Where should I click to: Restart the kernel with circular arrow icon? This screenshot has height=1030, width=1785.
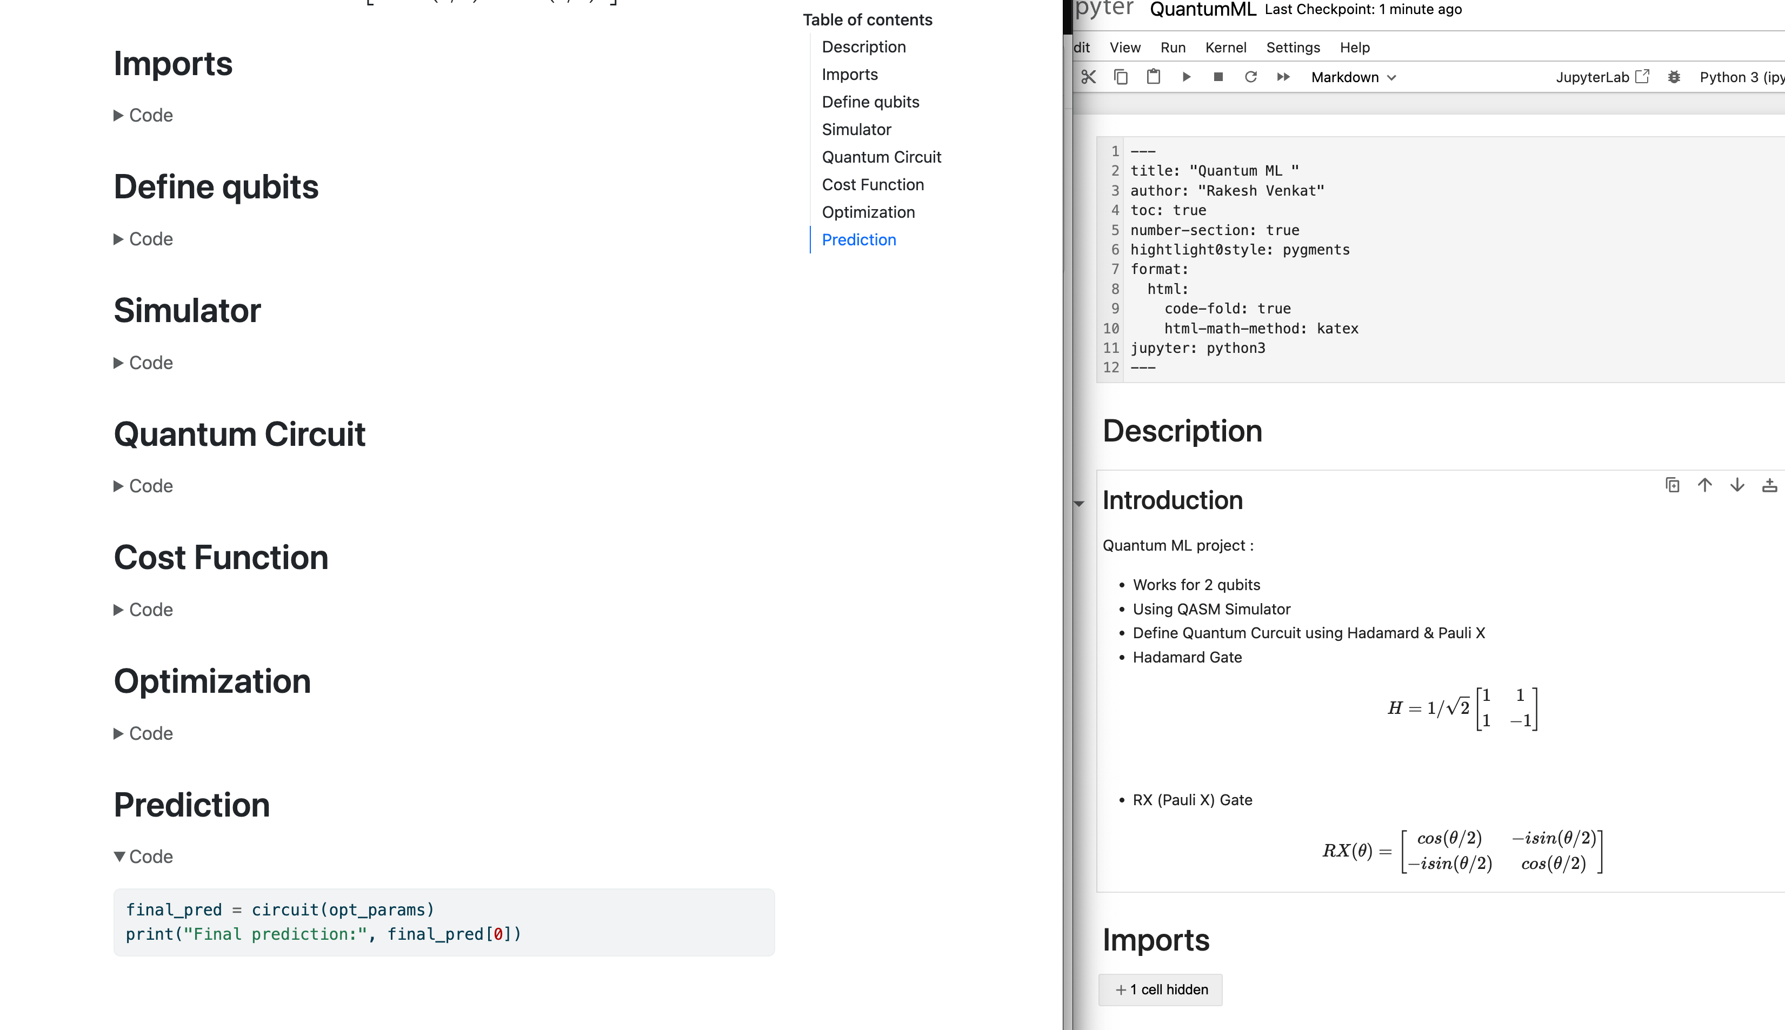(x=1251, y=77)
